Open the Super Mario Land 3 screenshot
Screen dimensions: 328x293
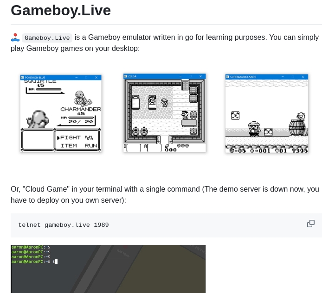click(267, 113)
